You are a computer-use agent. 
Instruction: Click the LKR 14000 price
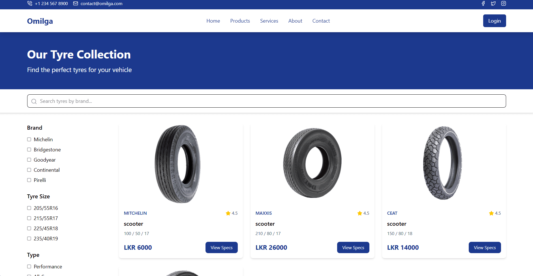click(403, 247)
